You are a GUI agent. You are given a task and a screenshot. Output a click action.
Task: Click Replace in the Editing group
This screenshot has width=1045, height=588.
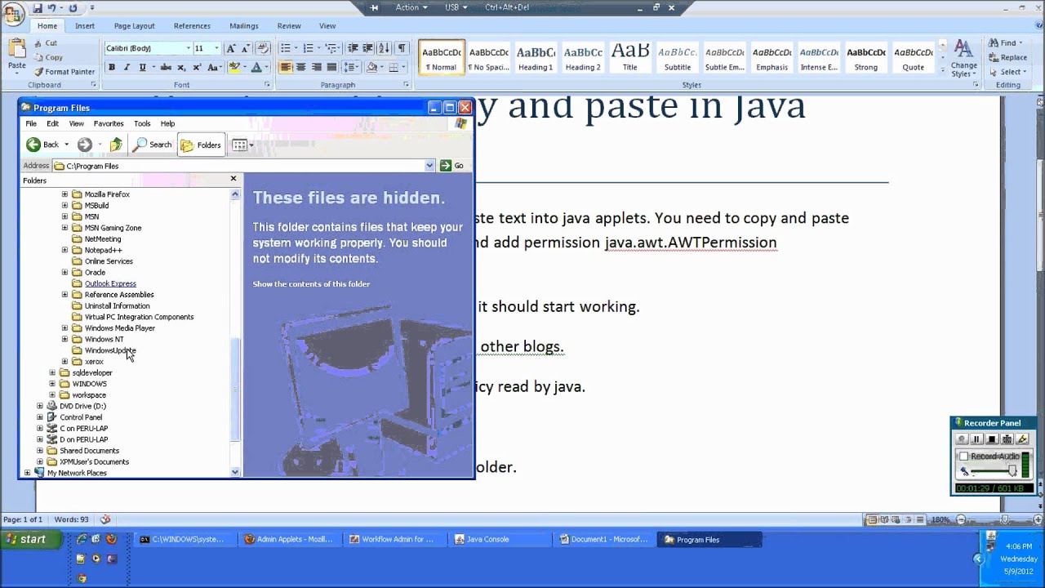tap(1007, 57)
